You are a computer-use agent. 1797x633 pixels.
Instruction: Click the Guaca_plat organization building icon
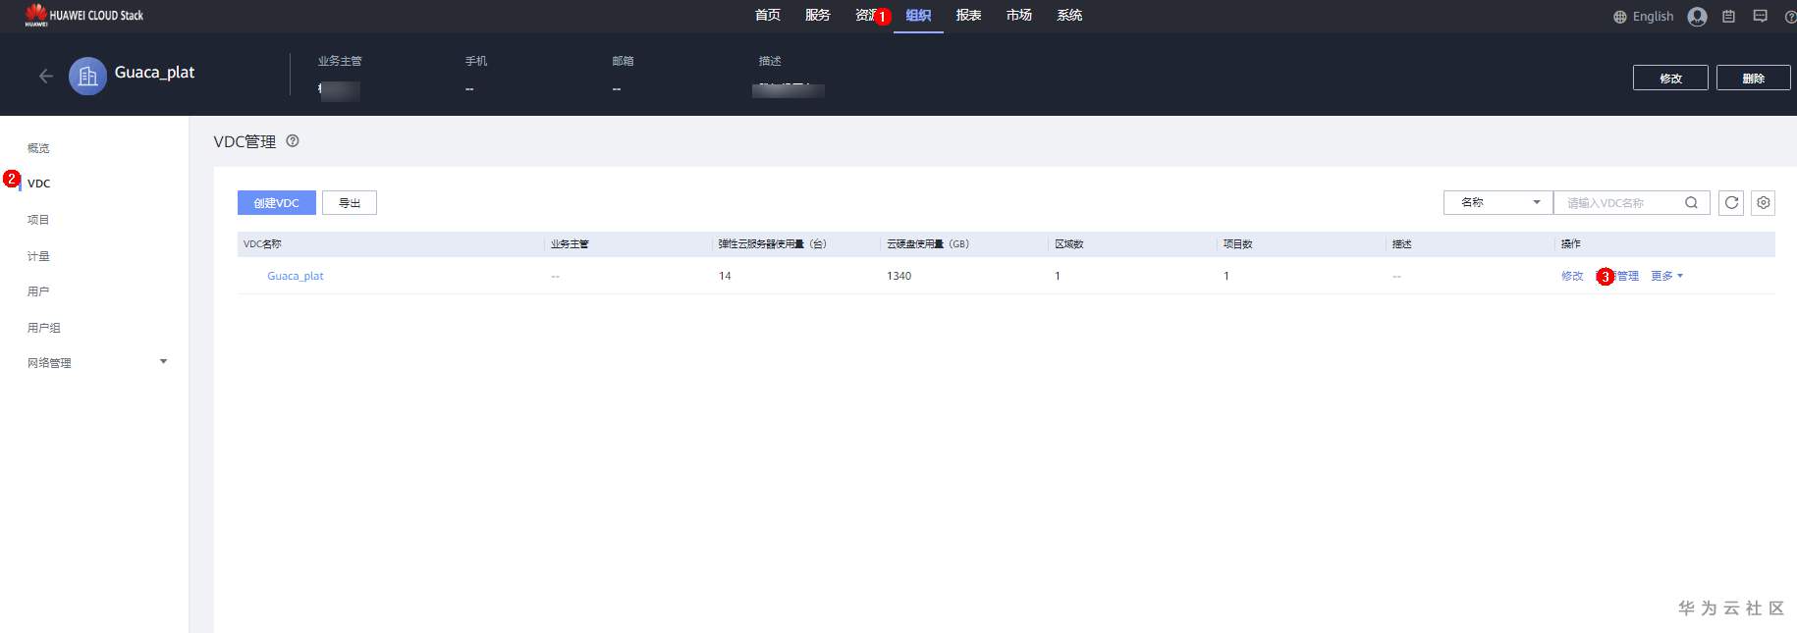click(87, 76)
